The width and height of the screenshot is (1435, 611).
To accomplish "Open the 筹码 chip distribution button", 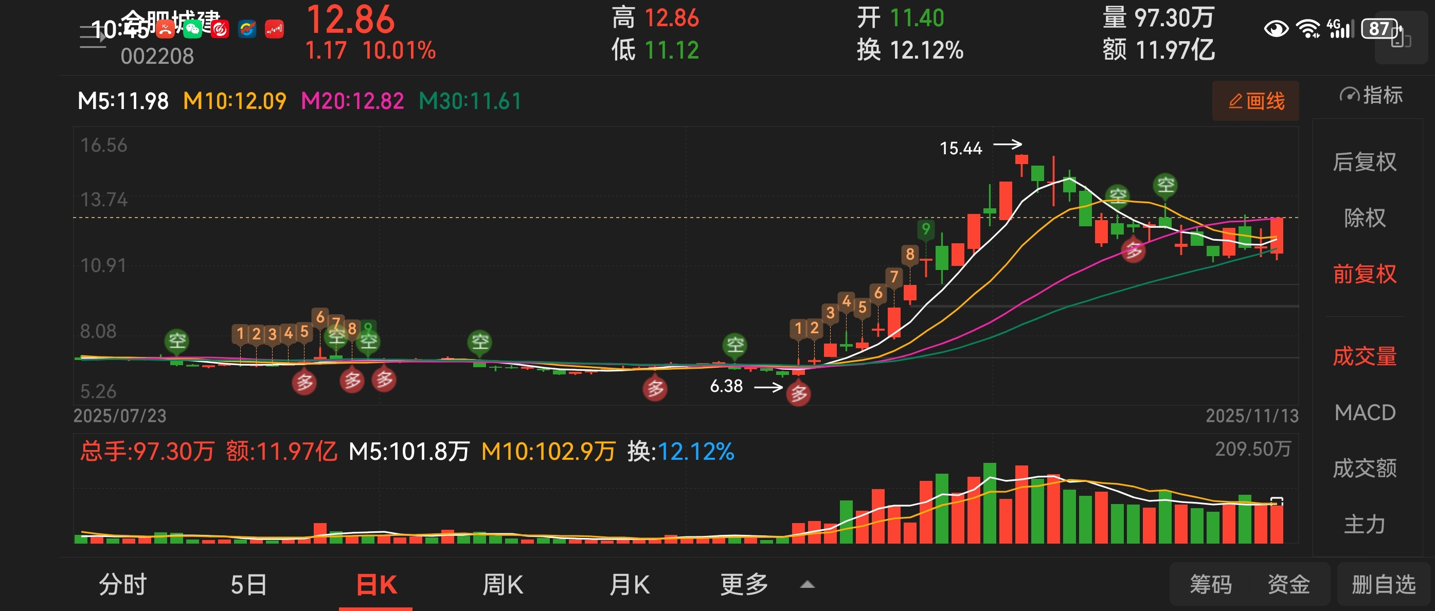I will pyautogui.click(x=1211, y=584).
